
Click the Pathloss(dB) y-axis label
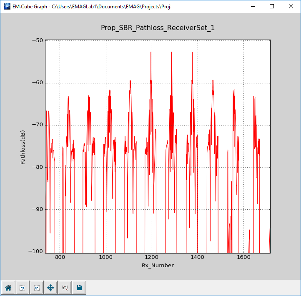click(x=23, y=146)
